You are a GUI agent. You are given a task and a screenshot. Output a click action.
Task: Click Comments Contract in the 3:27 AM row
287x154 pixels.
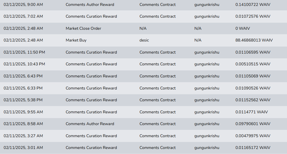tap(157, 136)
